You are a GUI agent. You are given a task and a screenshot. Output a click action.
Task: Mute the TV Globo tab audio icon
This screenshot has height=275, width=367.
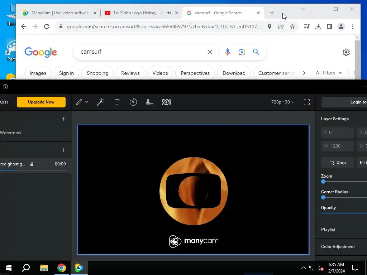pos(169,13)
